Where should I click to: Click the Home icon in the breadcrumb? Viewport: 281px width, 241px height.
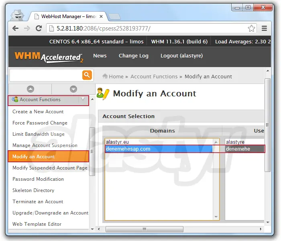pyautogui.click(x=105, y=76)
